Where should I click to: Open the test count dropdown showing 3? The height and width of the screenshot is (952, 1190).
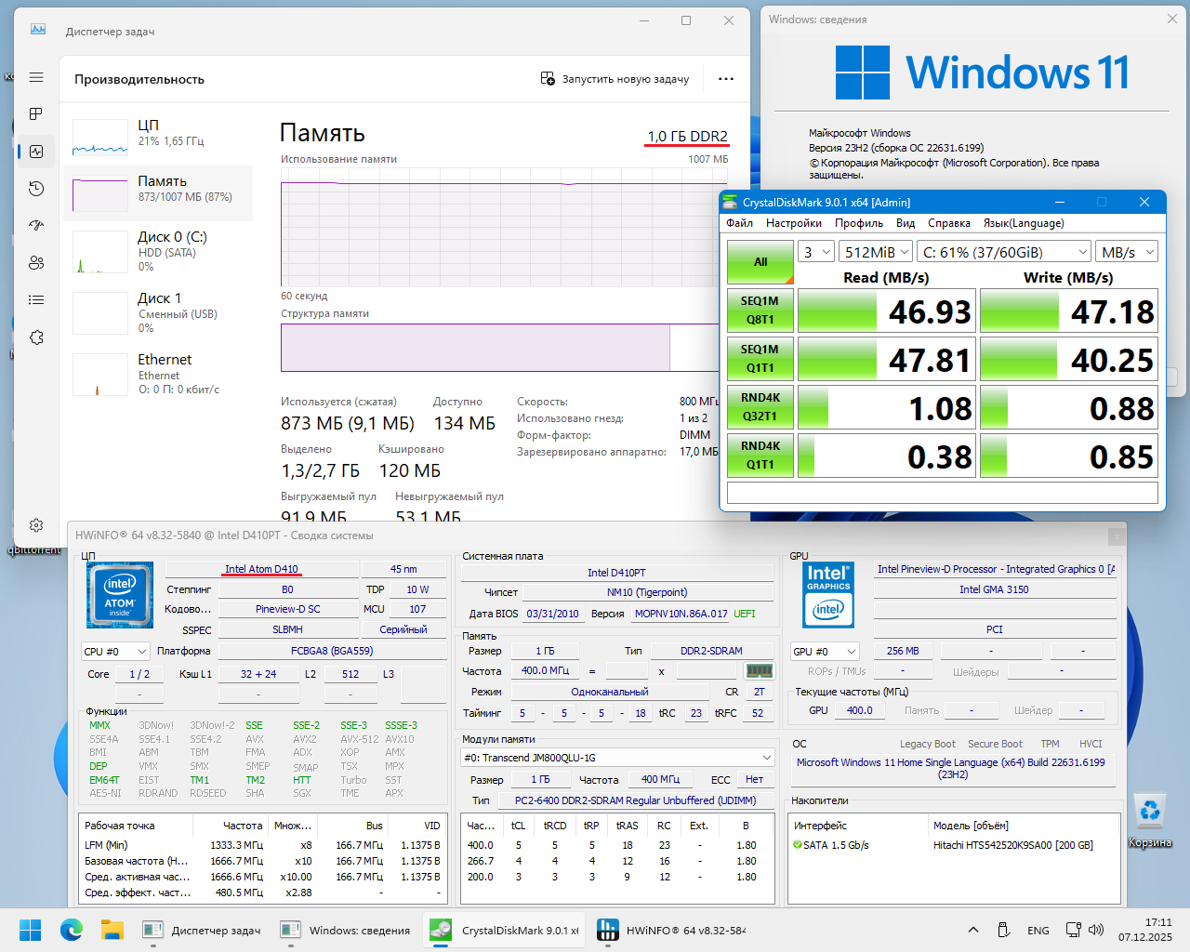point(815,252)
